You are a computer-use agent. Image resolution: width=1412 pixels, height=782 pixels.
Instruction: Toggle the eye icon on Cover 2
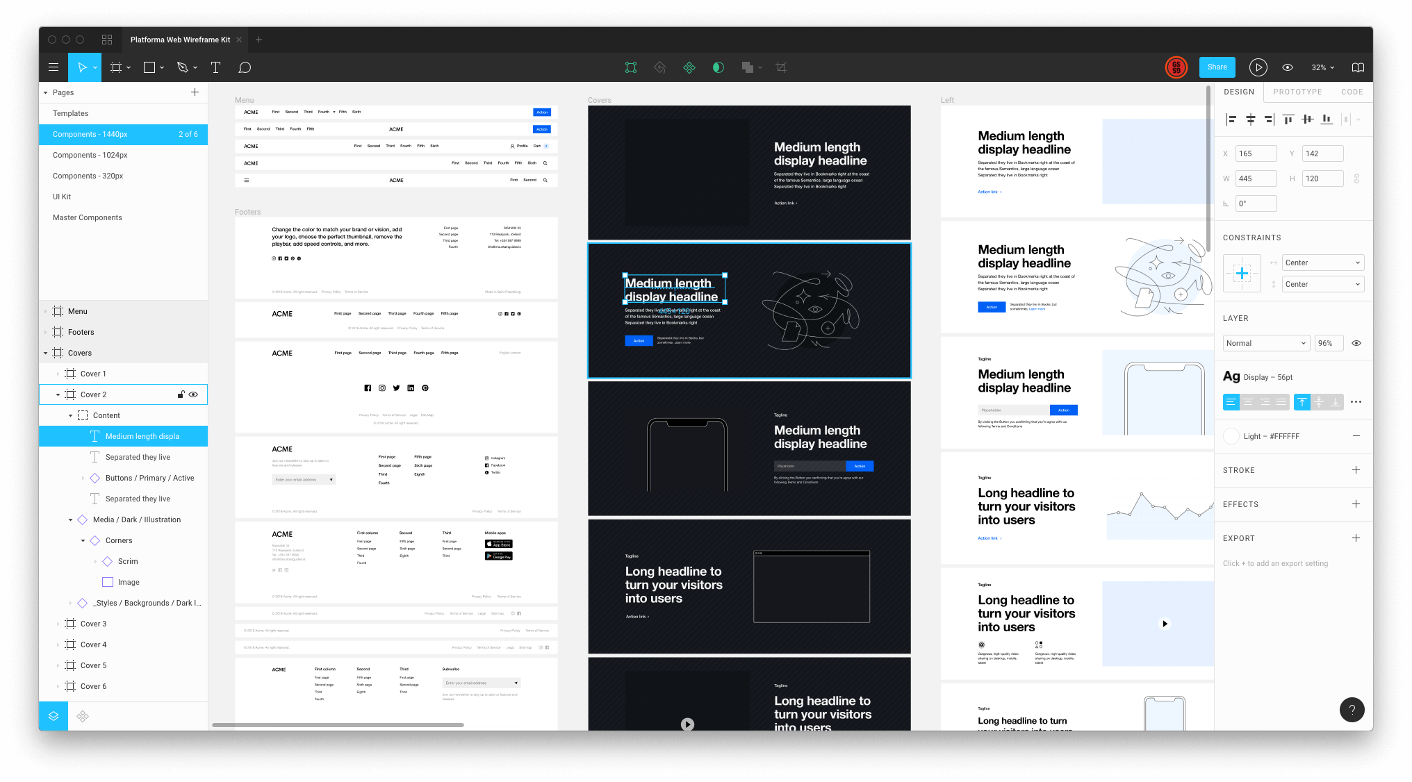(194, 394)
